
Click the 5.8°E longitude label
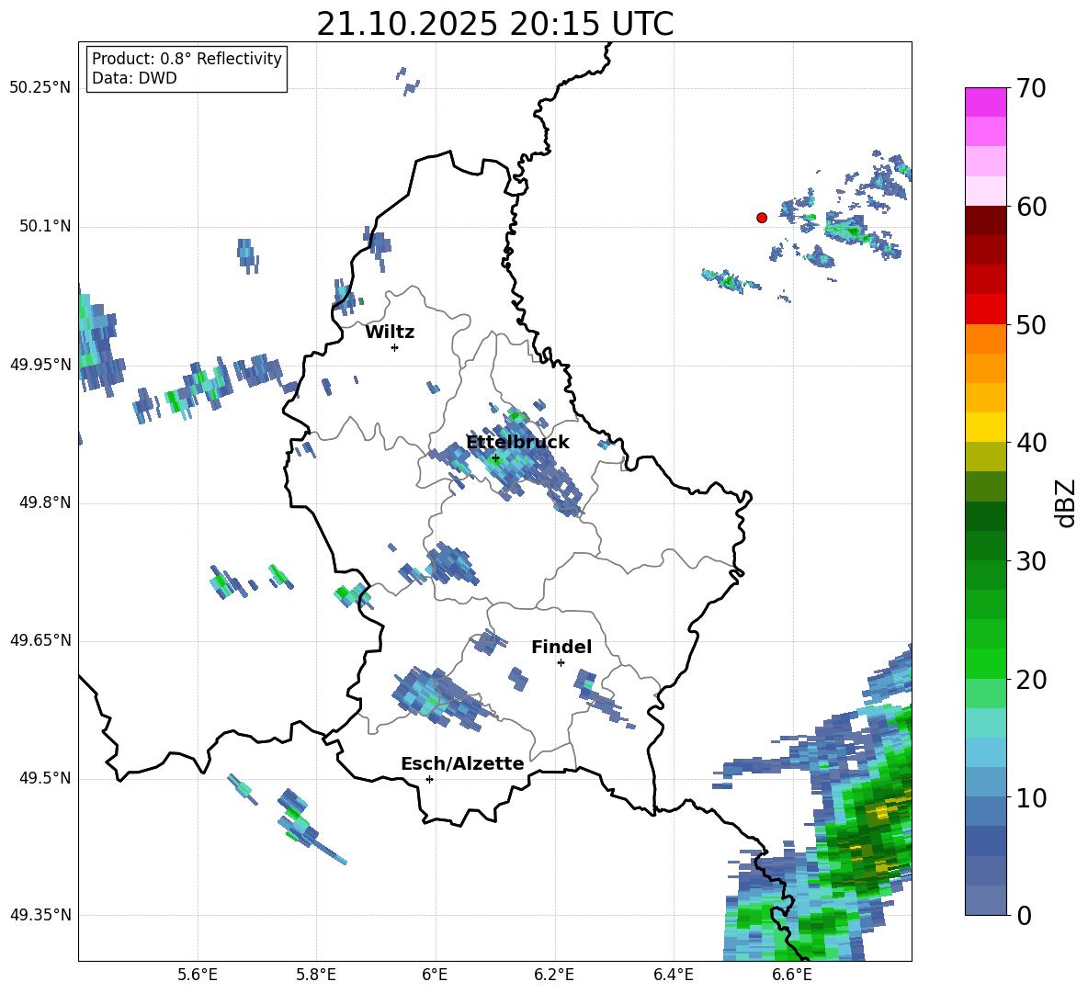tap(316, 976)
